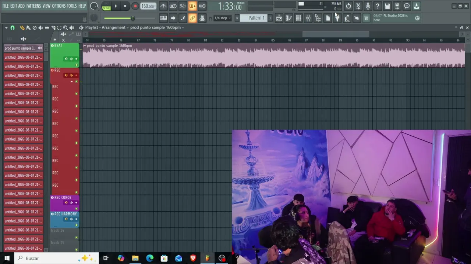Open the help question mark icon

click(x=378, y=6)
